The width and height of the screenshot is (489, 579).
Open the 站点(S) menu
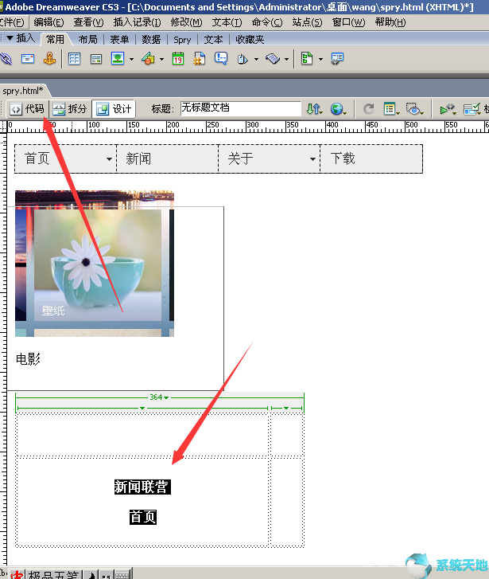(x=307, y=22)
